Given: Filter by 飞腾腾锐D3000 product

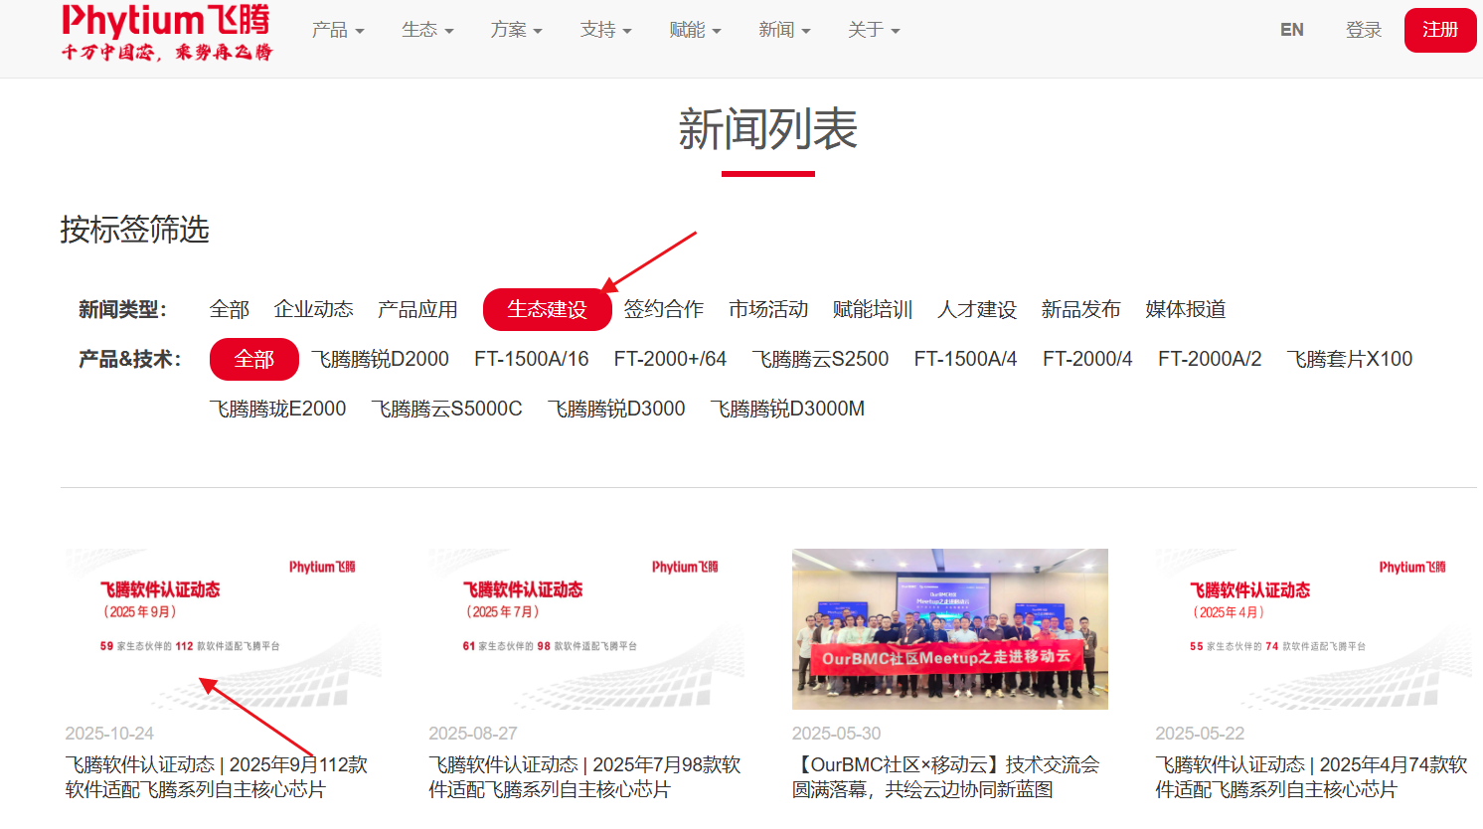Looking at the screenshot, I should pyautogui.click(x=616, y=409).
